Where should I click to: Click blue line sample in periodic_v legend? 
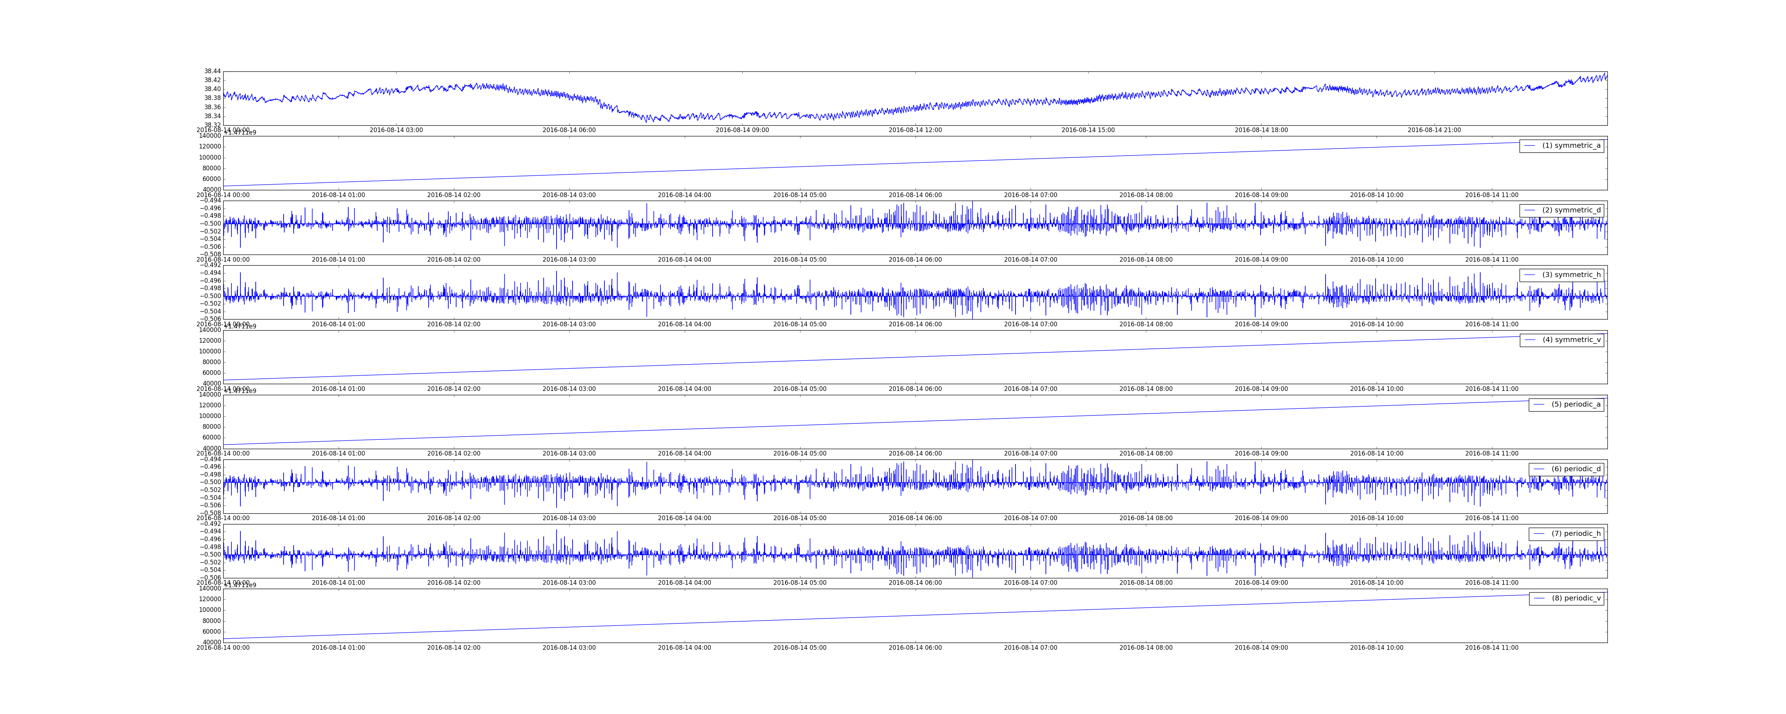pos(1539,598)
